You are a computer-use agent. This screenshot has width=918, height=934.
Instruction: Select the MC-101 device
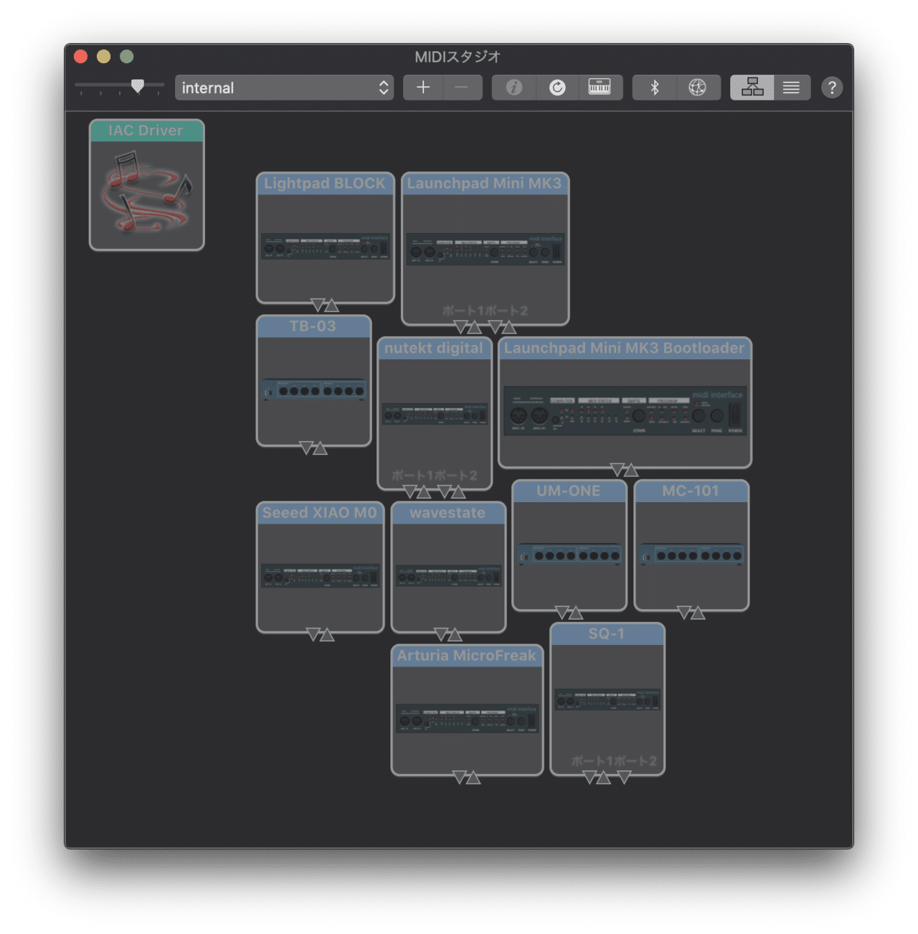tap(691, 545)
